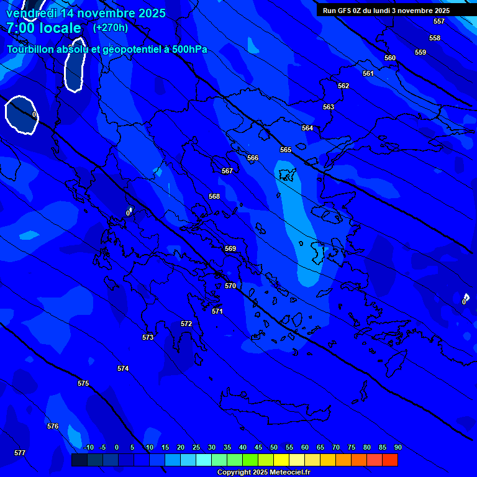Click the darkest swatch left of -10

tap(79, 460)
